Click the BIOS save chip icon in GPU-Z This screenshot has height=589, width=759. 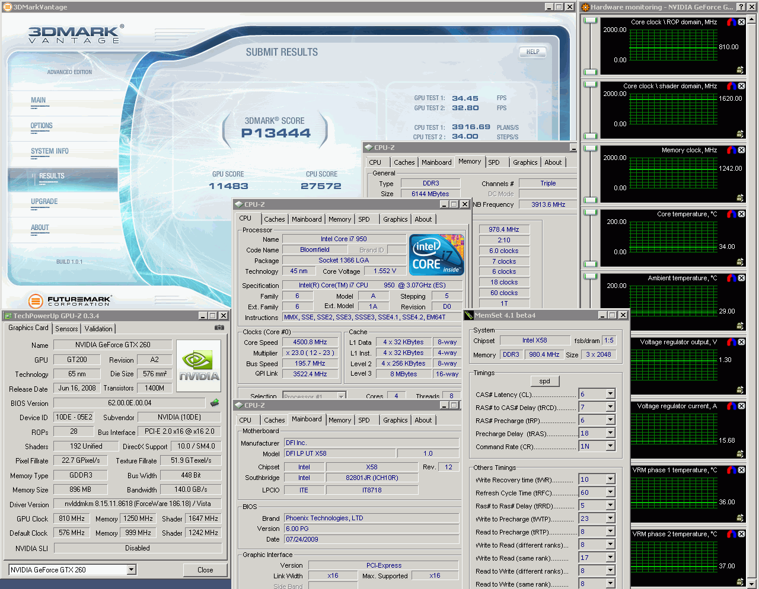coord(215,403)
